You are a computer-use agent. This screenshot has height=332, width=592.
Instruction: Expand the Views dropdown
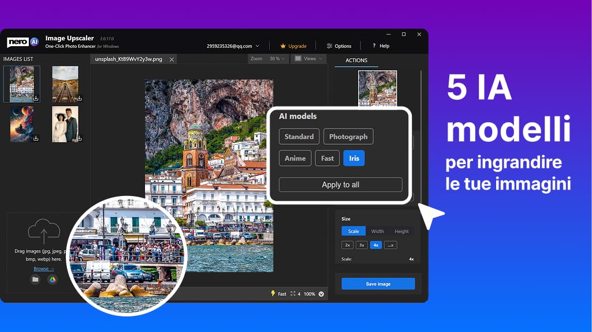(309, 59)
